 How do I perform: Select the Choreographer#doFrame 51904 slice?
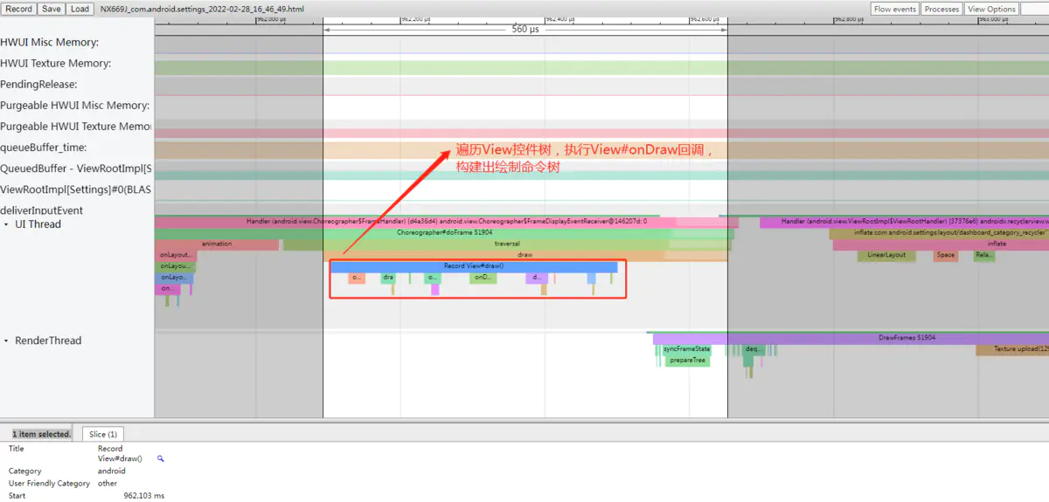[444, 233]
